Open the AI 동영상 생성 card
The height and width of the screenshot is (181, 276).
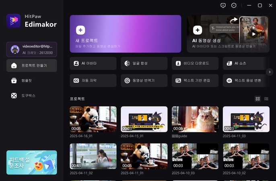[228, 34]
